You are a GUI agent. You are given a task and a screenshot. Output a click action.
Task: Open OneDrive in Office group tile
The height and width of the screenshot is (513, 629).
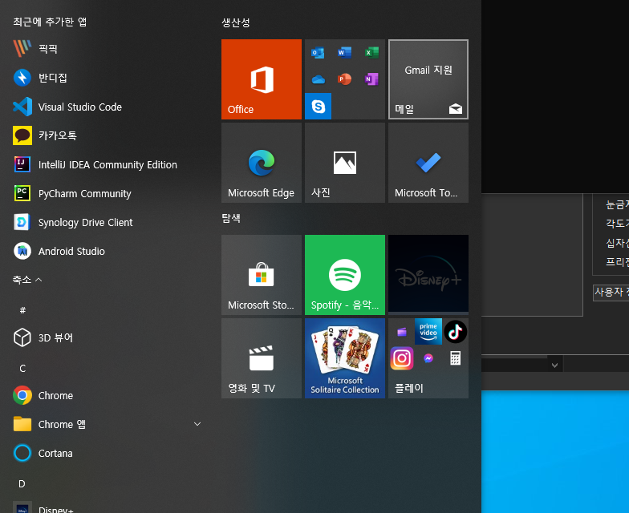tap(318, 79)
